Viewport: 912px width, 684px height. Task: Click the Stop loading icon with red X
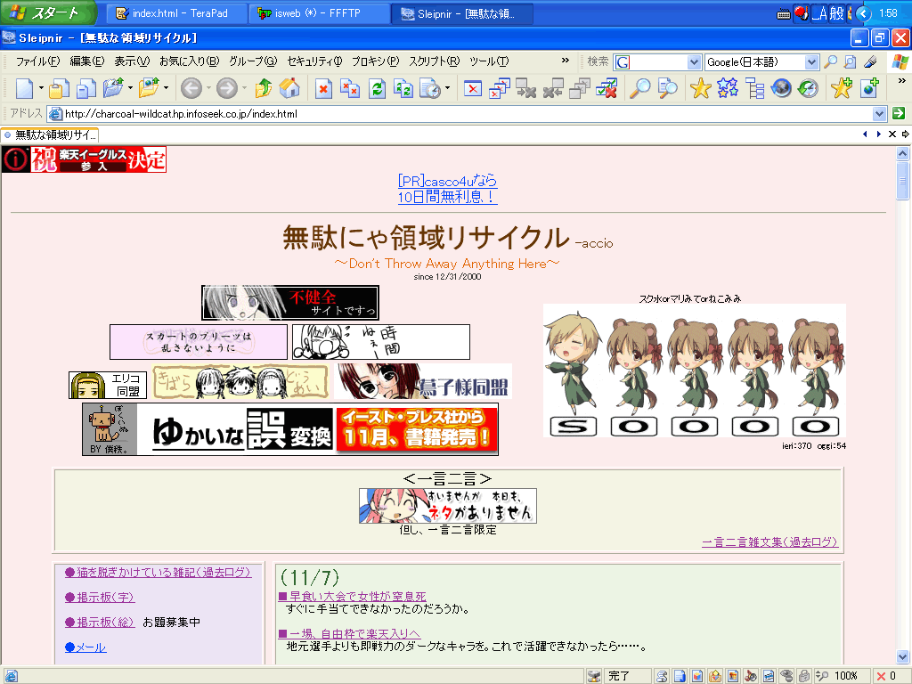323,88
